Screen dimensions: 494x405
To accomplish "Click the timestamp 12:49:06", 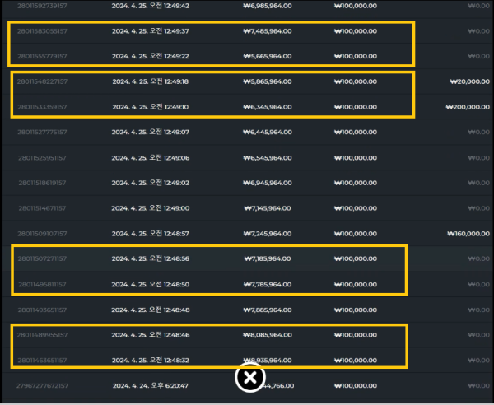I will pos(176,158).
